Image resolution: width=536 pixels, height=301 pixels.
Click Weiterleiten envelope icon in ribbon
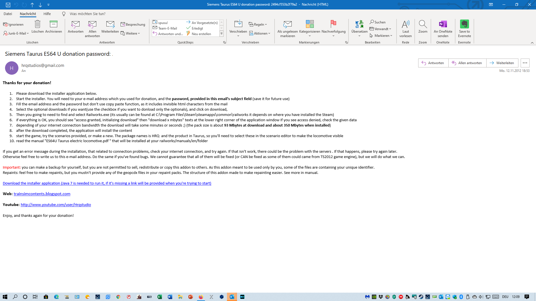(110, 24)
